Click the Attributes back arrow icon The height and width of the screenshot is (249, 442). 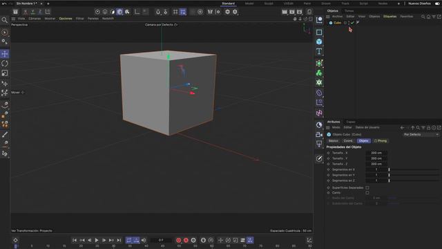tap(402, 128)
